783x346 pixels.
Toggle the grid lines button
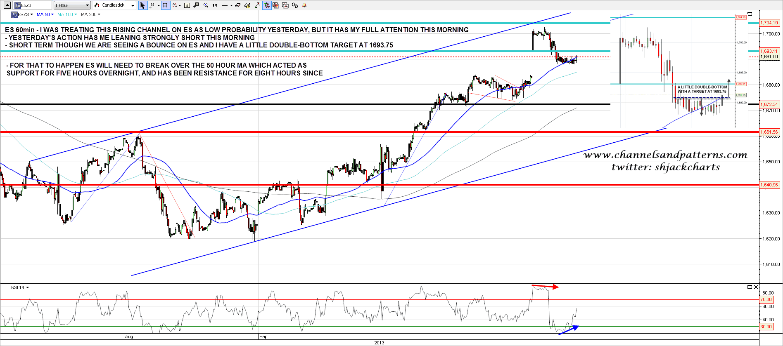coord(165,5)
